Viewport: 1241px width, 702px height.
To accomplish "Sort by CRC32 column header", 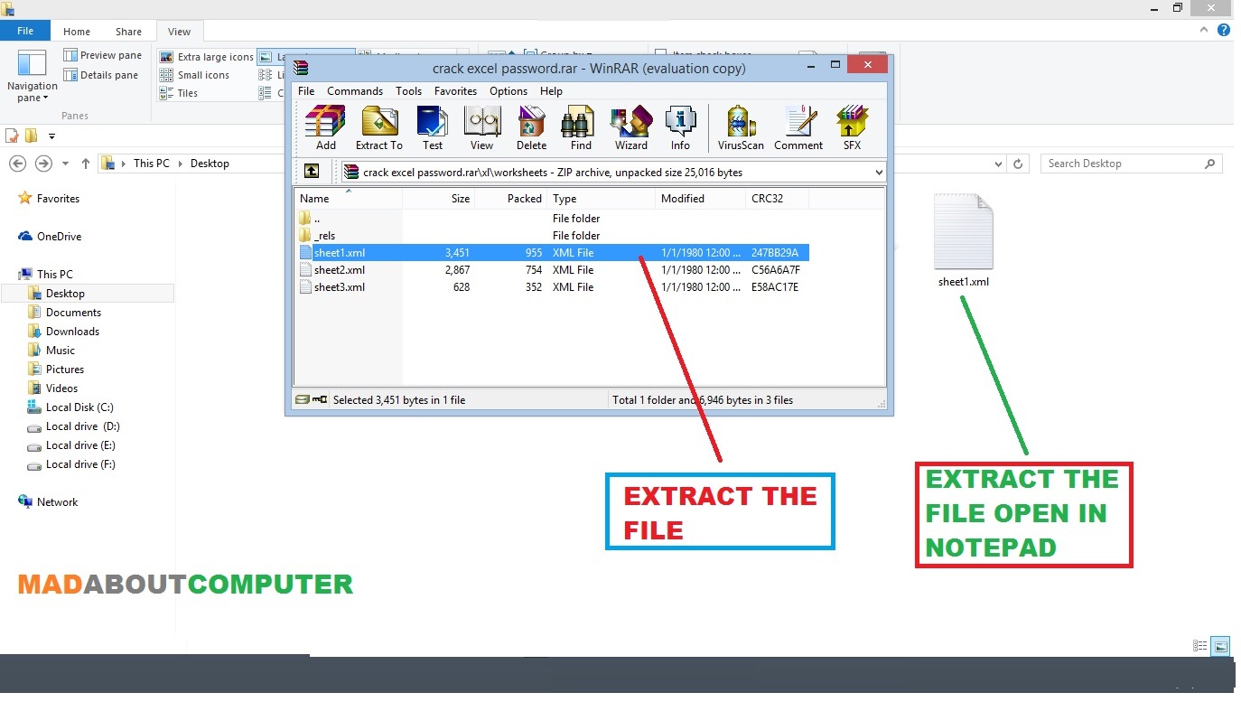I will [x=778, y=199].
